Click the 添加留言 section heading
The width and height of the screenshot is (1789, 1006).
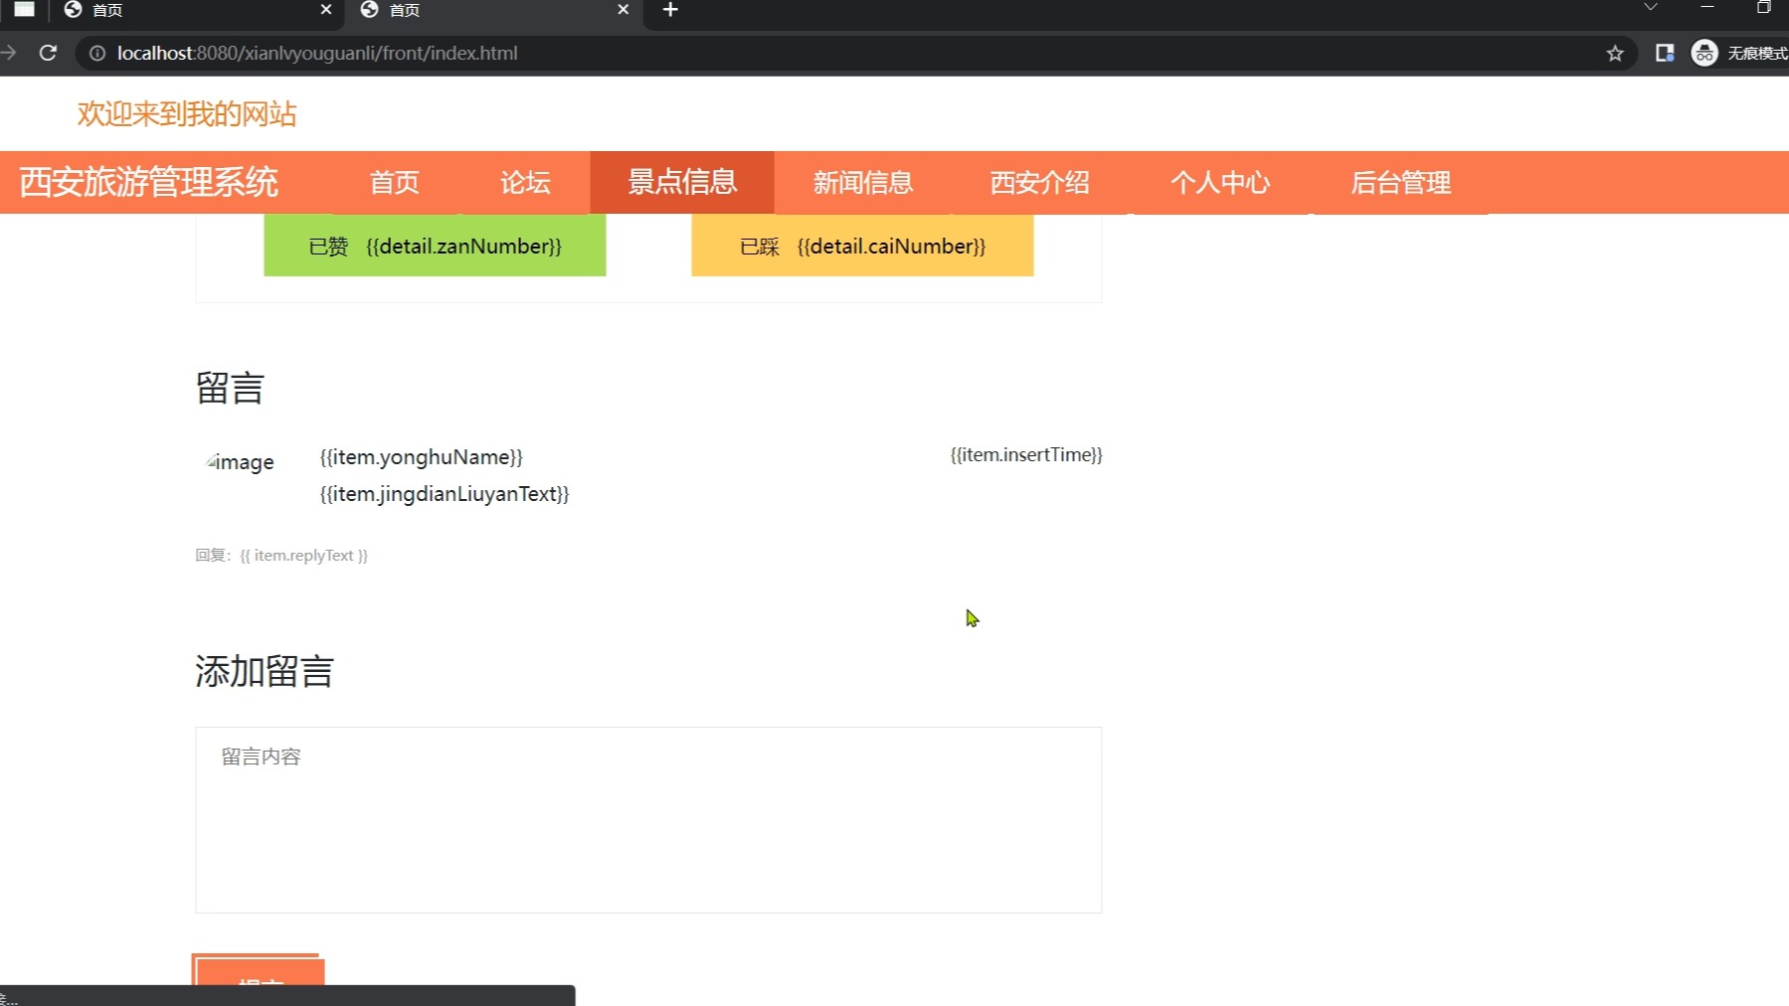[x=265, y=672]
